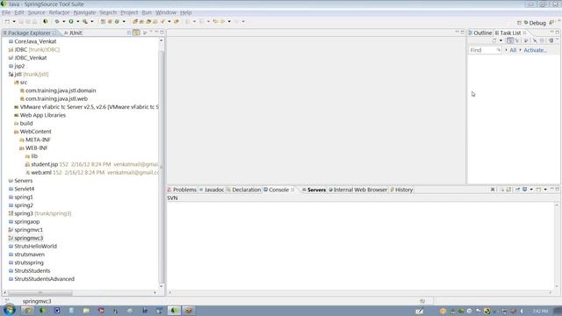Click the Display Selected Console icon
Image resolution: width=562 pixels, height=316 pixels.
click(525, 190)
